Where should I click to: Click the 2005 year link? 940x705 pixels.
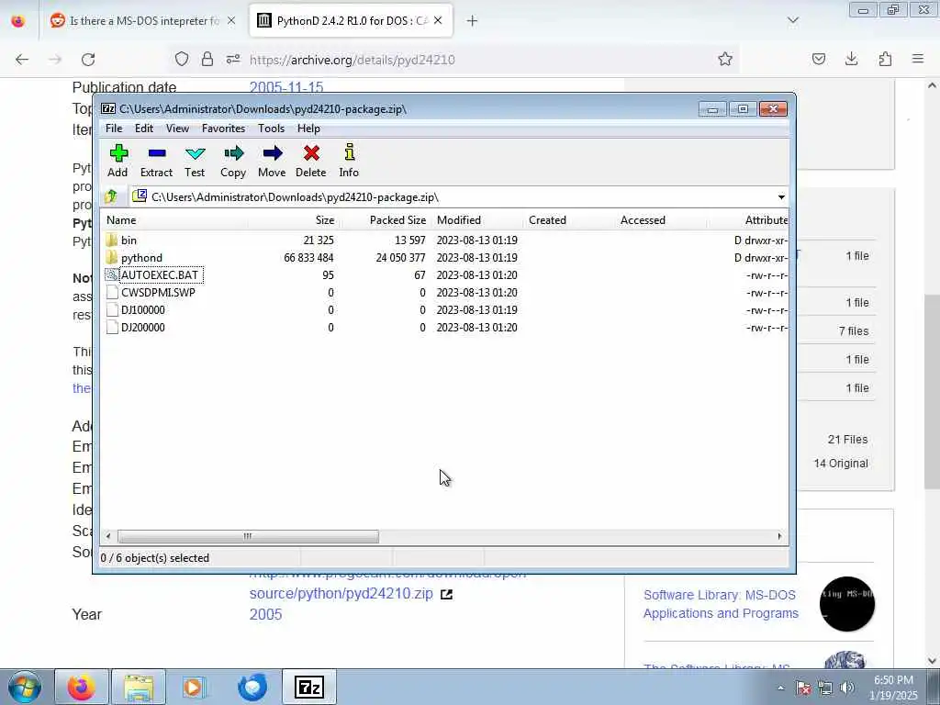tap(265, 614)
